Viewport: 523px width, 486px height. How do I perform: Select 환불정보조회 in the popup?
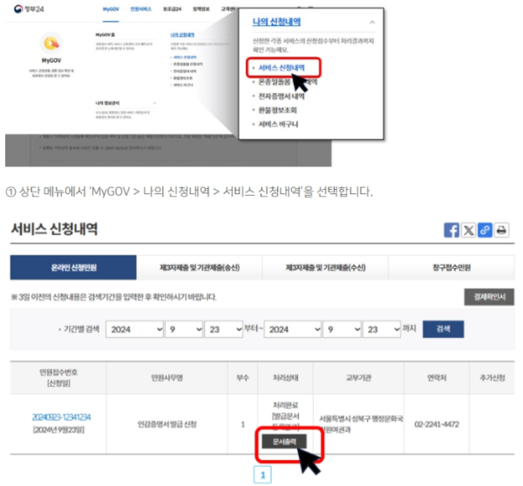(277, 111)
